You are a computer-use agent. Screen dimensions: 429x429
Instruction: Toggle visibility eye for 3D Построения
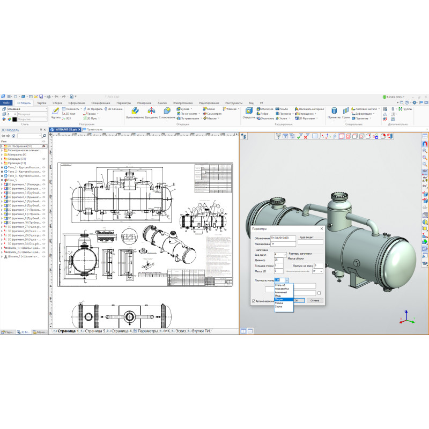click(x=44, y=146)
